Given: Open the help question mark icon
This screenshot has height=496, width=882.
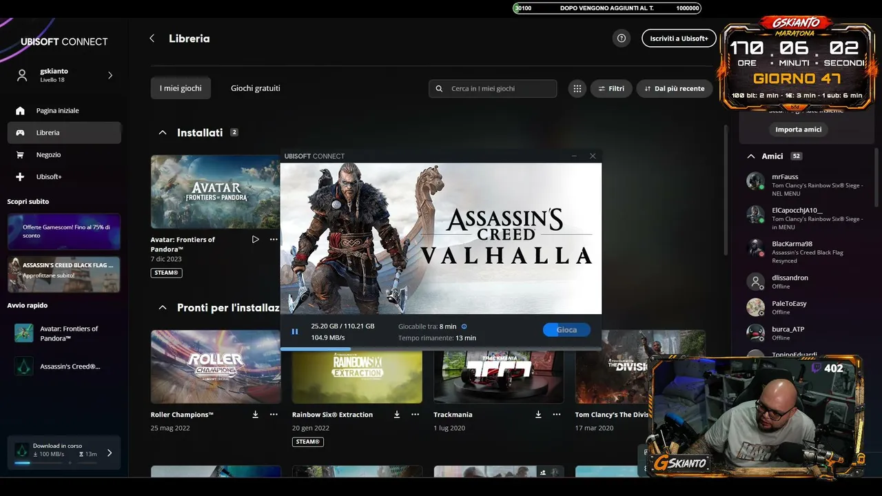Looking at the screenshot, I should (x=622, y=39).
